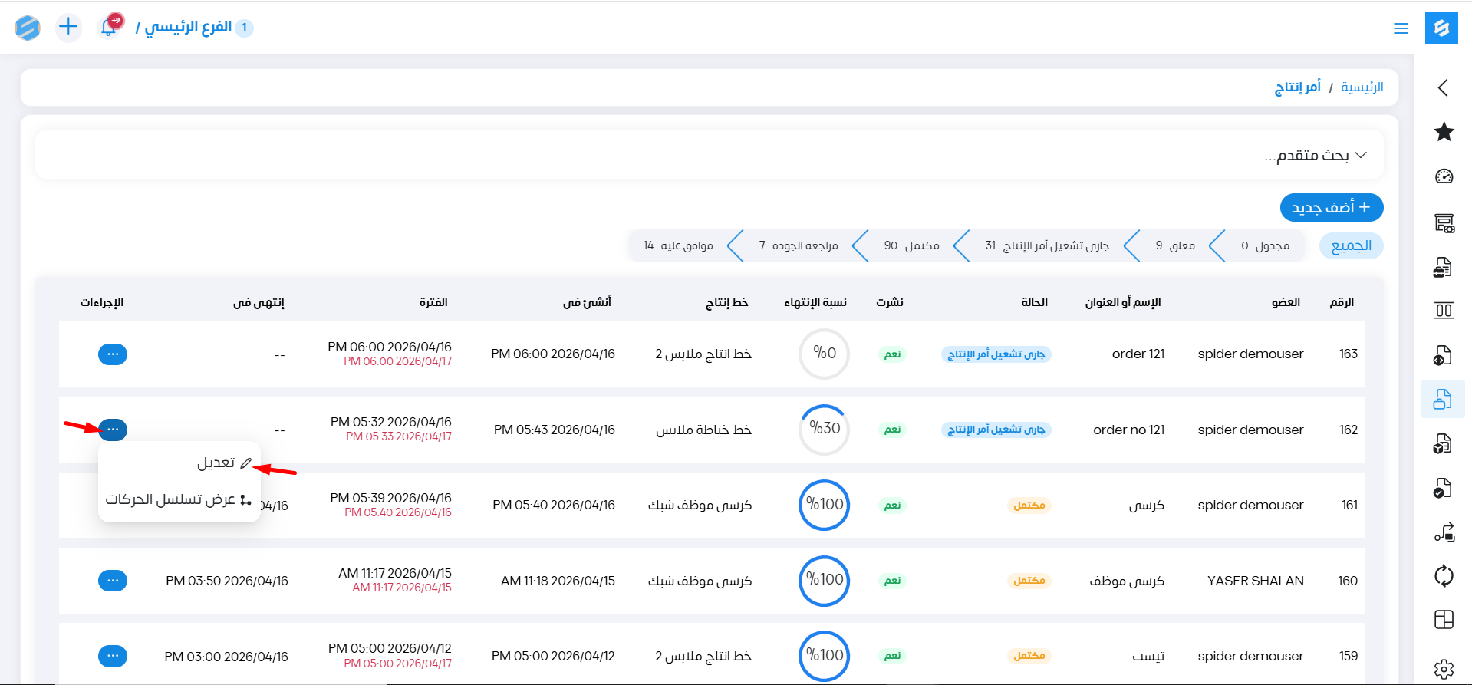1472x685 pixels.
Task: Click order number 163
Action: pyautogui.click(x=1349, y=354)
